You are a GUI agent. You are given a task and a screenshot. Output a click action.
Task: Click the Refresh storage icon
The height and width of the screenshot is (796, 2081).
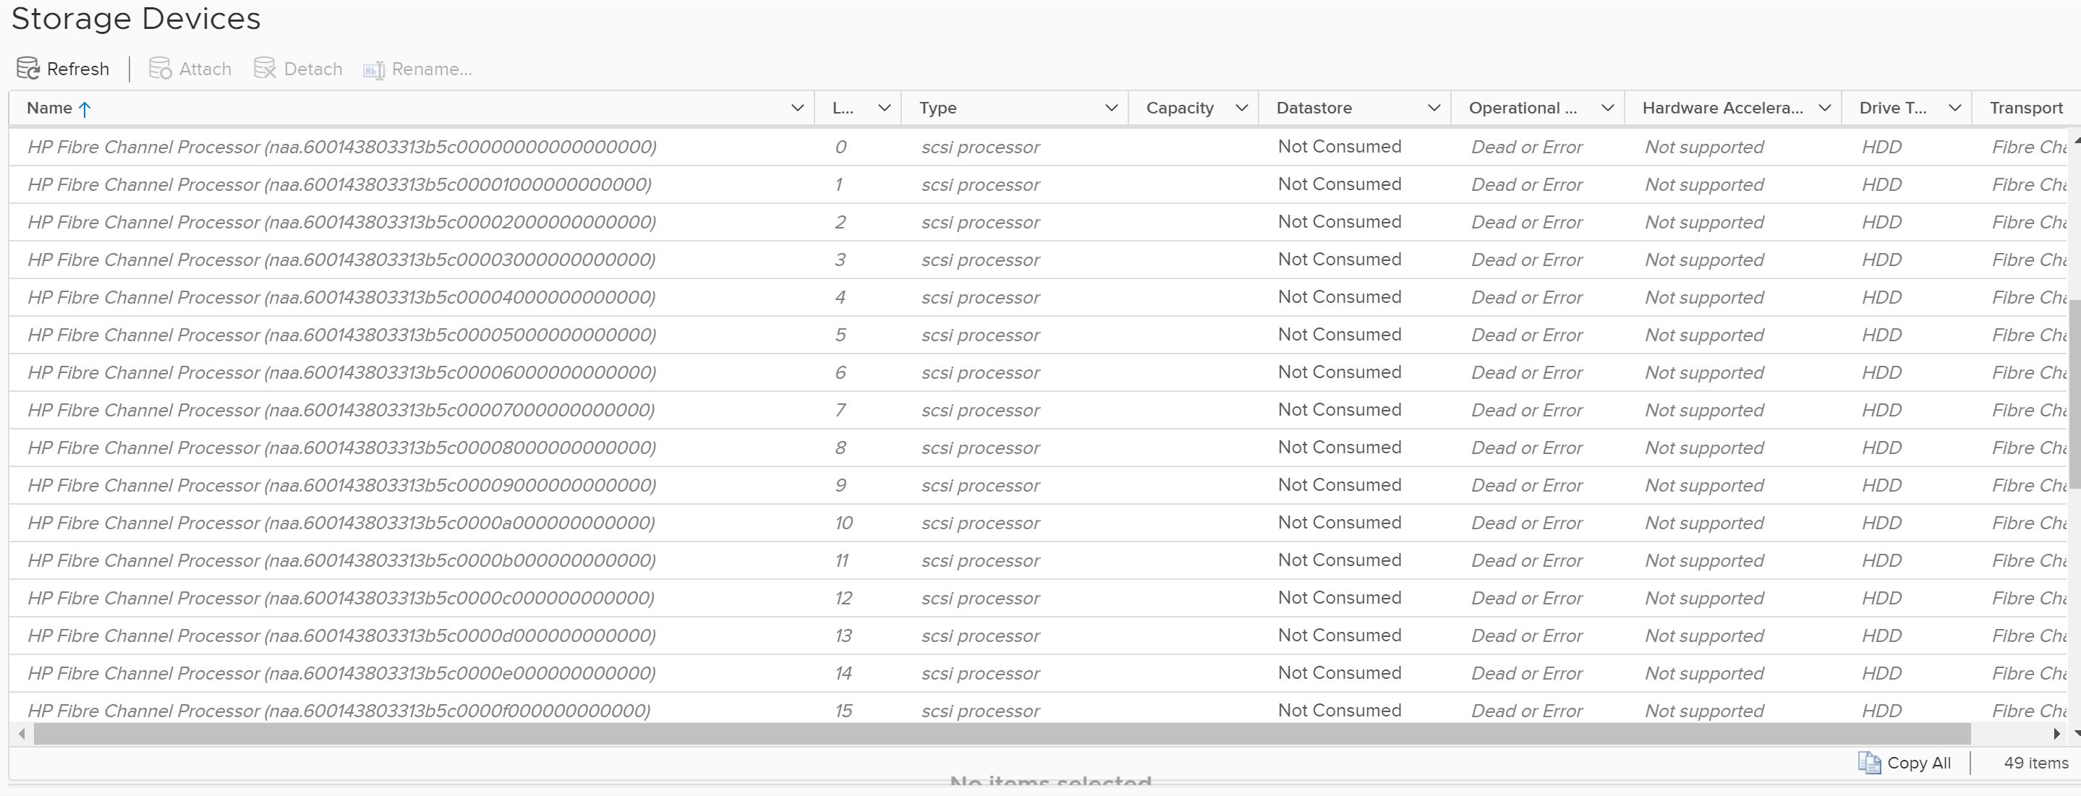pyautogui.click(x=28, y=69)
